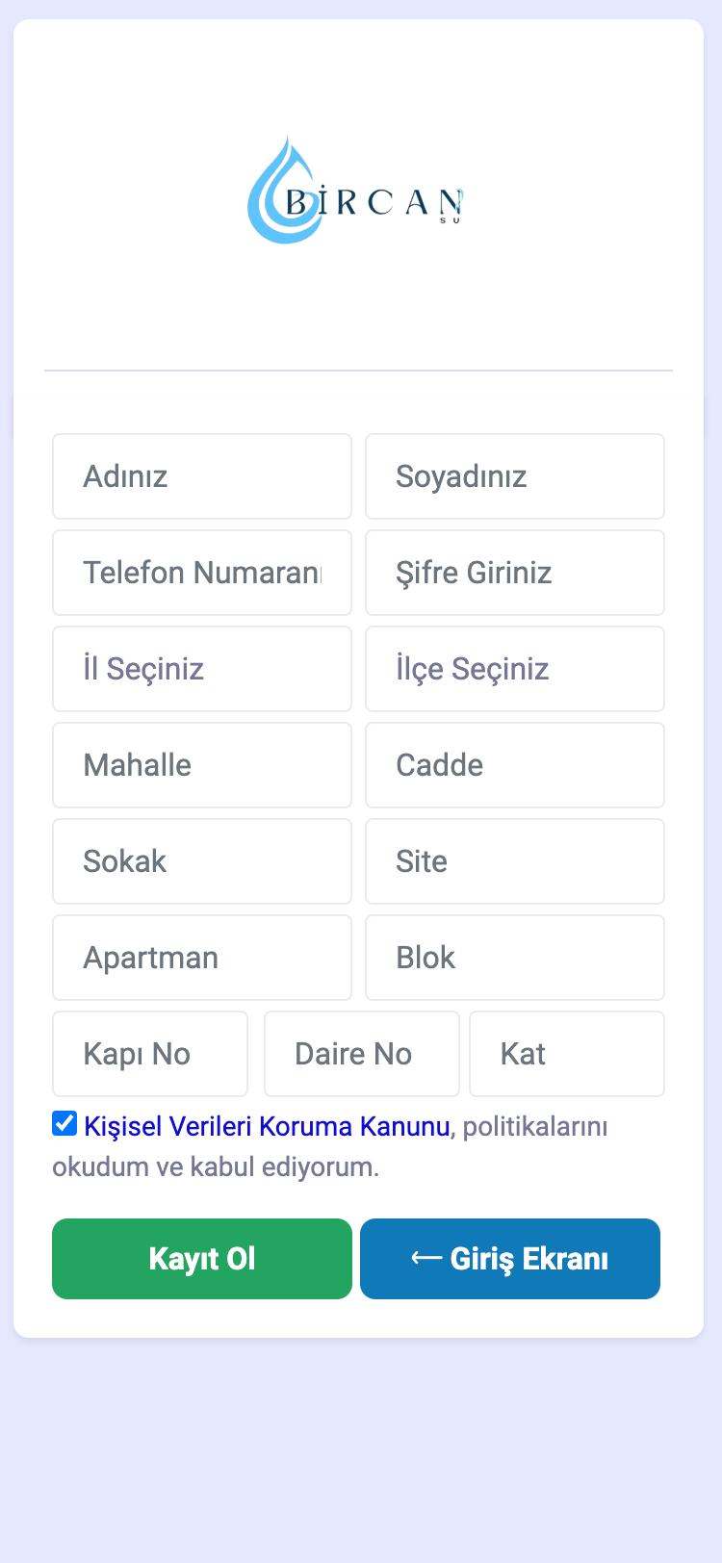The width and height of the screenshot is (722, 1563).
Task: Select the Şifre Giriniz password field
Action: pyautogui.click(x=515, y=573)
